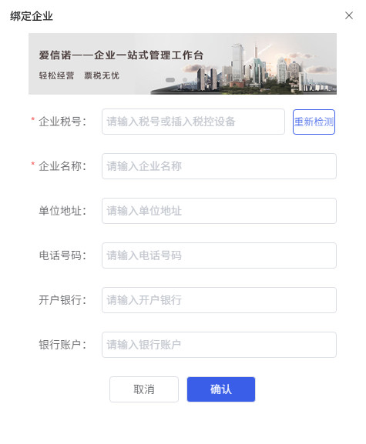Screen dimensions: 366x444
Task: Confirm binding with the 确认 button
Action: [221, 389]
